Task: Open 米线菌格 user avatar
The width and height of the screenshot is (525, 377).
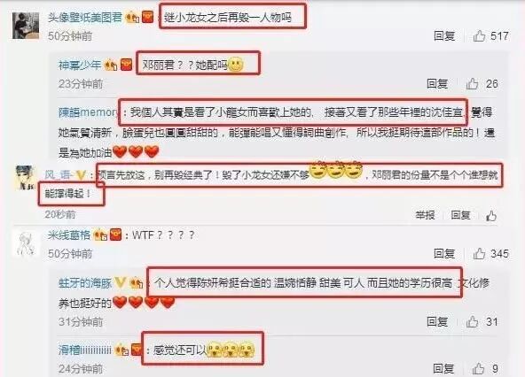Action: point(26,244)
